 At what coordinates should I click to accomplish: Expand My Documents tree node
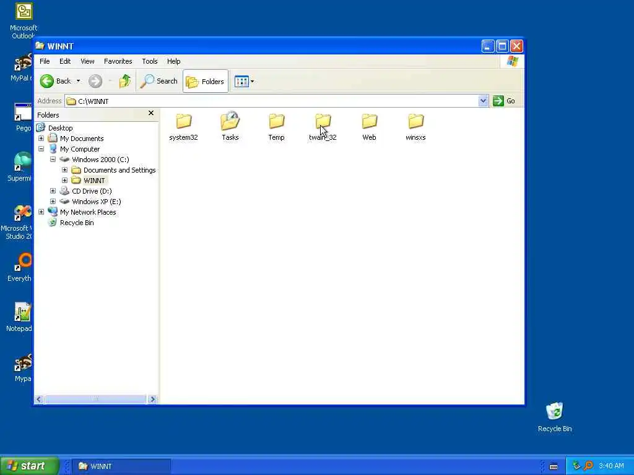(41, 139)
